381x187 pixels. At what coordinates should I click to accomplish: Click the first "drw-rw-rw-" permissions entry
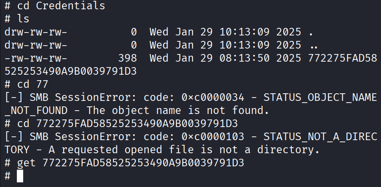point(36,32)
